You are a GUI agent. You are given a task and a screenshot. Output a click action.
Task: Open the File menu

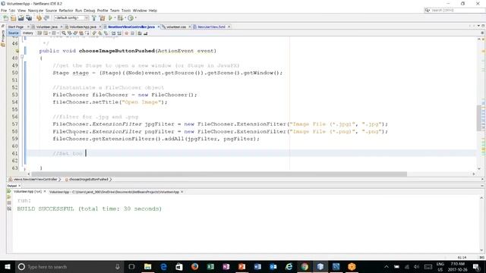point(4,11)
